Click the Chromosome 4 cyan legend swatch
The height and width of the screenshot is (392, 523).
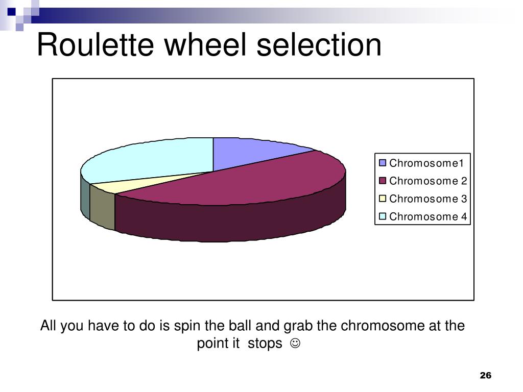[x=383, y=216]
